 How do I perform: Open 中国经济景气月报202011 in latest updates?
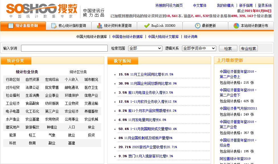coord(238,108)
